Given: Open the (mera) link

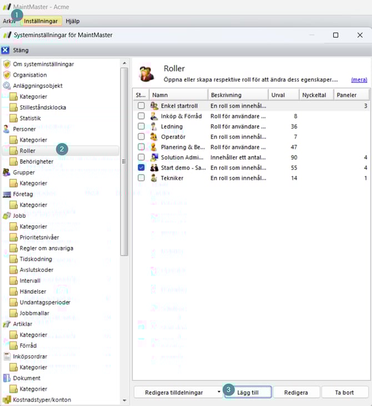Looking at the screenshot, I should (x=359, y=80).
